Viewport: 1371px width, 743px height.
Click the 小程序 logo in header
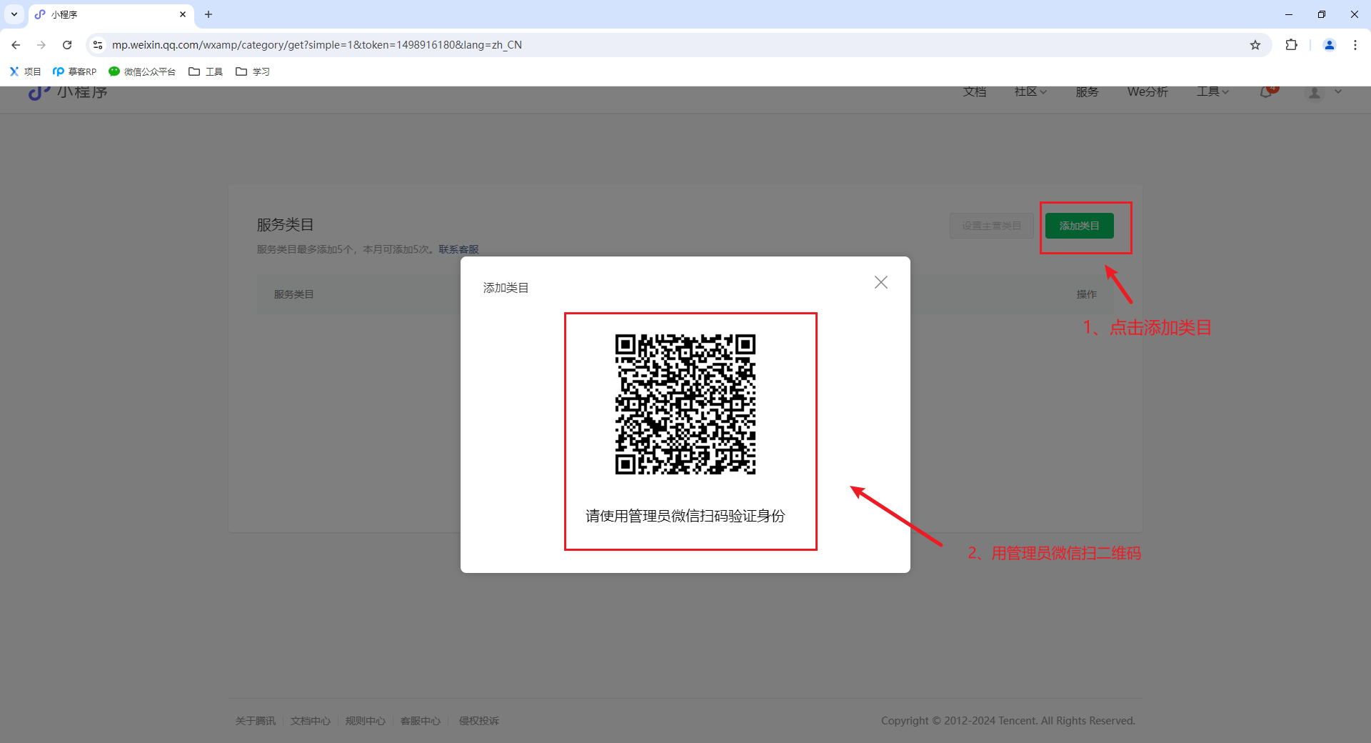[x=68, y=92]
